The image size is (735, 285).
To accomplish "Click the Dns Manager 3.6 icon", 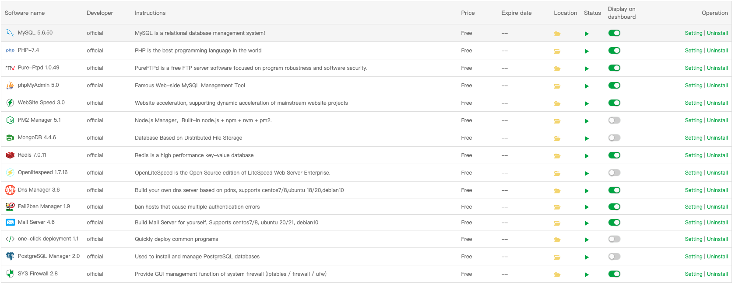I will [x=10, y=190].
